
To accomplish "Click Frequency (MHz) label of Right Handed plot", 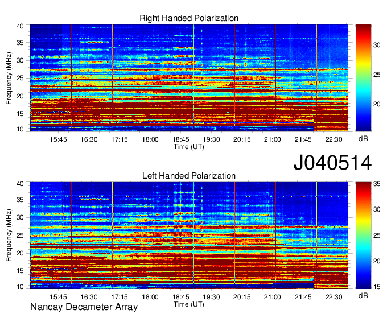I will pyautogui.click(x=9, y=78).
